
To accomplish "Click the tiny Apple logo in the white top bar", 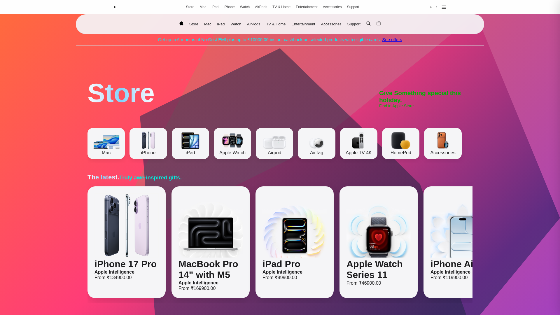I will click(x=115, y=7).
